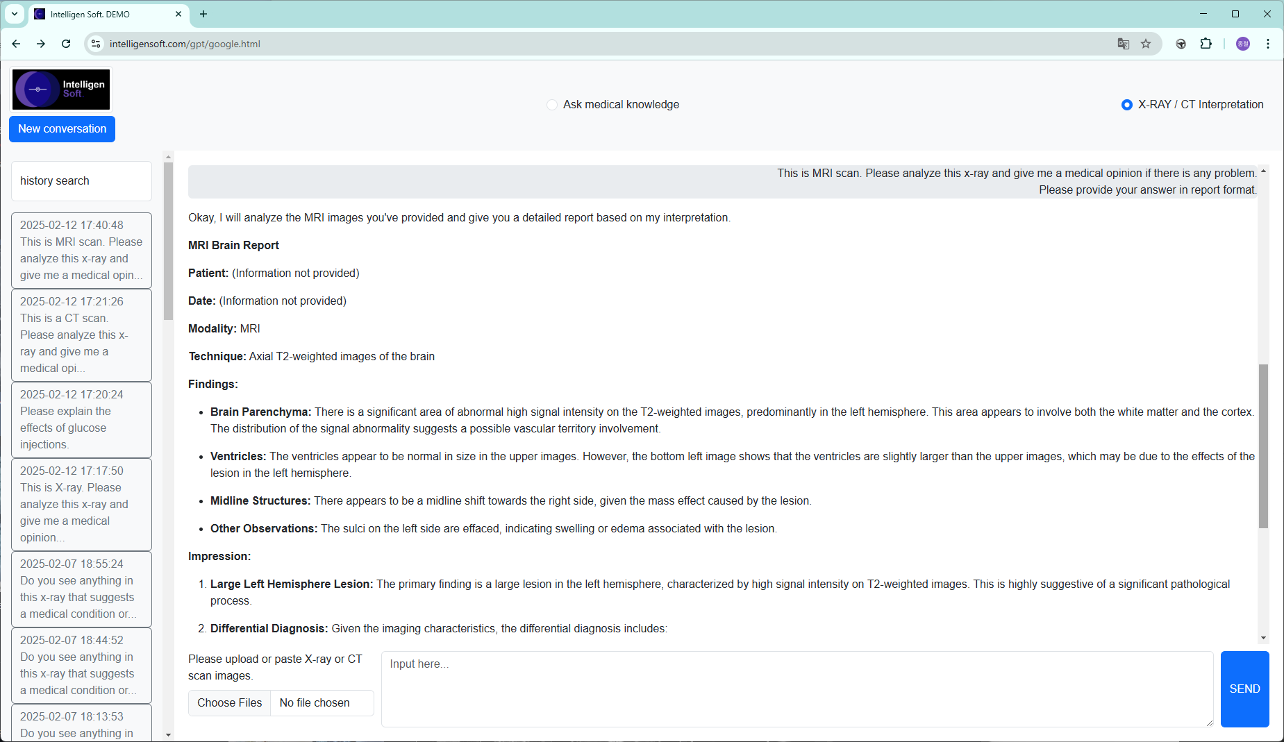The height and width of the screenshot is (742, 1284).
Task: Click the Intelligen Soft logo
Action: pyautogui.click(x=61, y=90)
